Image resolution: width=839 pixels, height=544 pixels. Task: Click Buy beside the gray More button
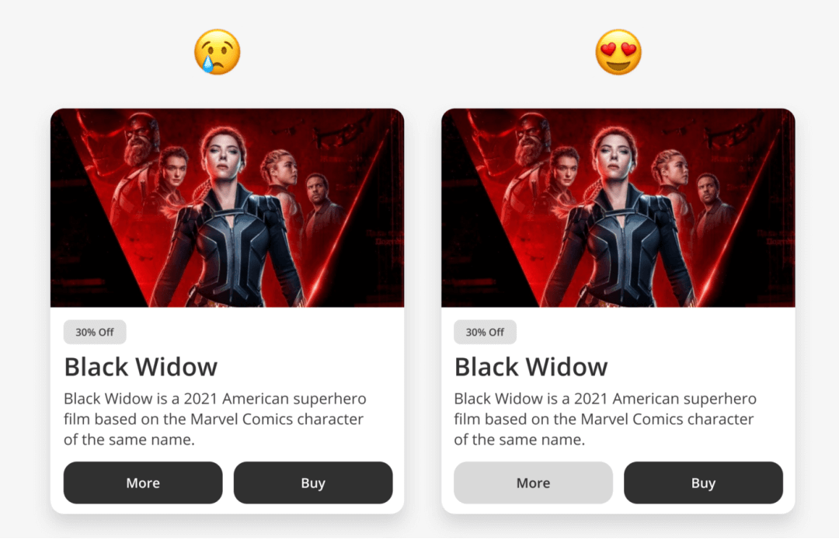(x=703, y=483)
